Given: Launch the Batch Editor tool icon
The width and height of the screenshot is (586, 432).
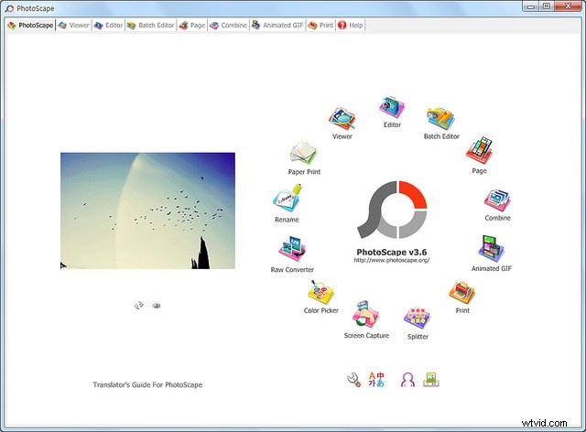Looking at the screenshot, I should tap(441, 119).
